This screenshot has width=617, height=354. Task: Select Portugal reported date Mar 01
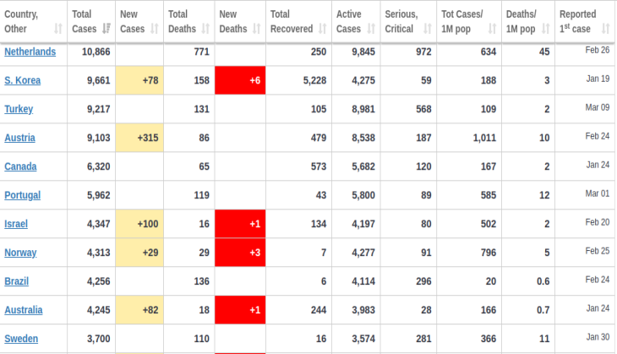598,193
